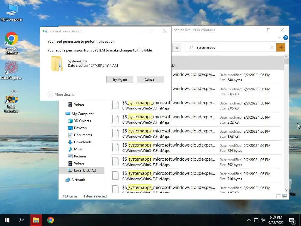Open the volume tray icon
301x226 pixels.
[x=263, y=220]
